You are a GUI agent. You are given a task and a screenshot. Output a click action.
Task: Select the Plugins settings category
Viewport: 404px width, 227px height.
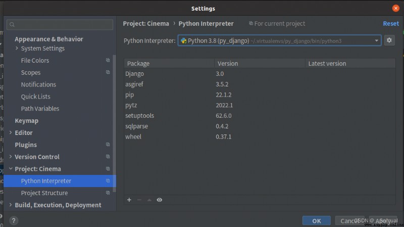pos(26,145)
